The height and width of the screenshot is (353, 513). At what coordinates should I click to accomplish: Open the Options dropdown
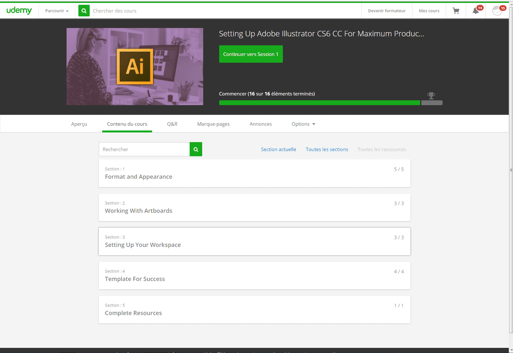[x=303, y=124]
